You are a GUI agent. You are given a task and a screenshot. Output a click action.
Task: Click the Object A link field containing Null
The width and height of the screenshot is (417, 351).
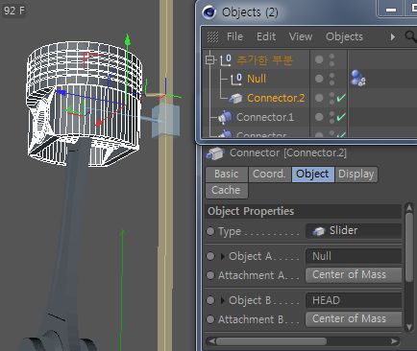pyautogui.click(x=354, y=256)
